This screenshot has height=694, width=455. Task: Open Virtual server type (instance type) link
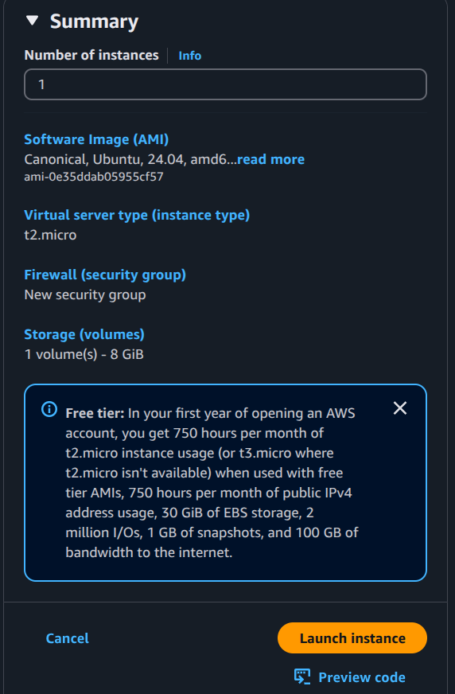(x=137, y=215)
